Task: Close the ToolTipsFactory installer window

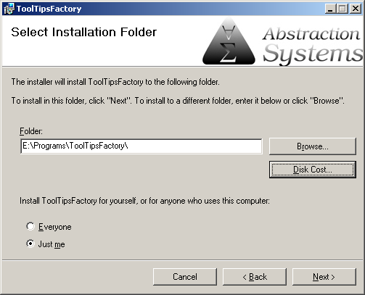Action: tap(356, 9)
